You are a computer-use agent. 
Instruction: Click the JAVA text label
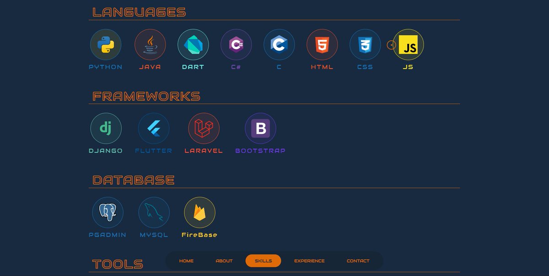pyautogui.click(x=150, y=67)
